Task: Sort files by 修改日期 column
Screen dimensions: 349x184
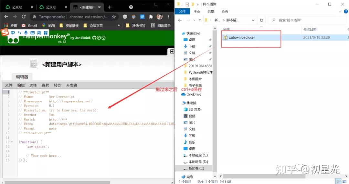Action: [x=310, y=29]
